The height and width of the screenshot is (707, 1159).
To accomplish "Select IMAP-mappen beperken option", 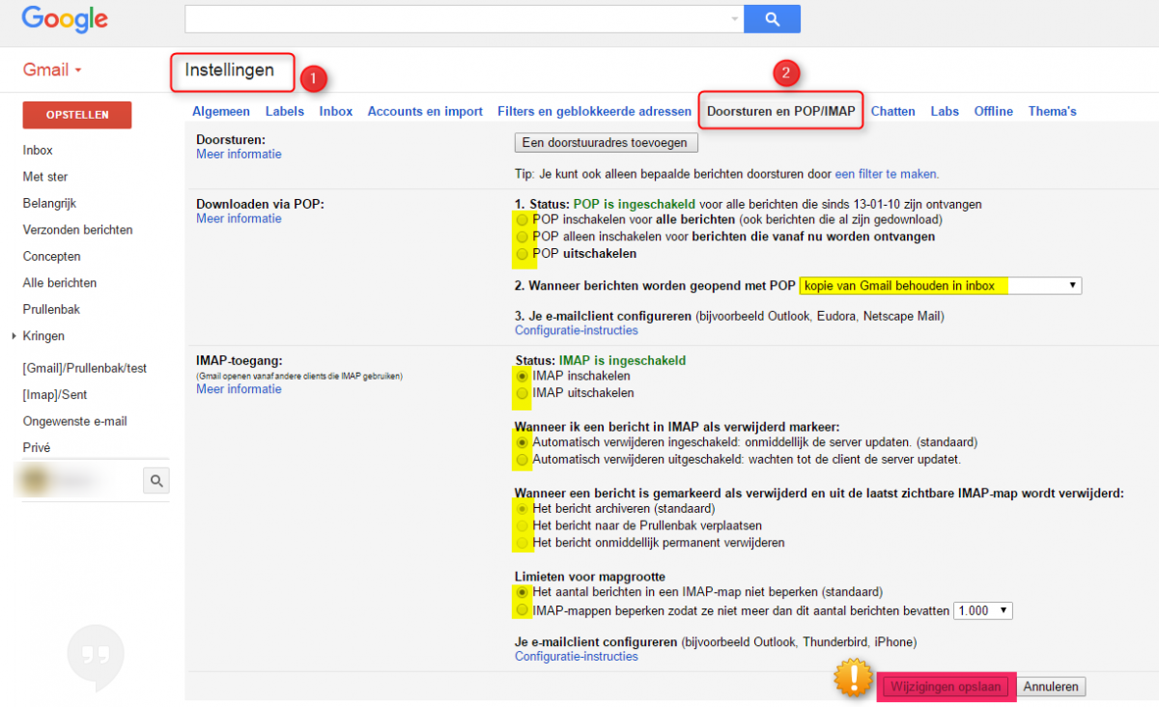I will click(523, 610).
